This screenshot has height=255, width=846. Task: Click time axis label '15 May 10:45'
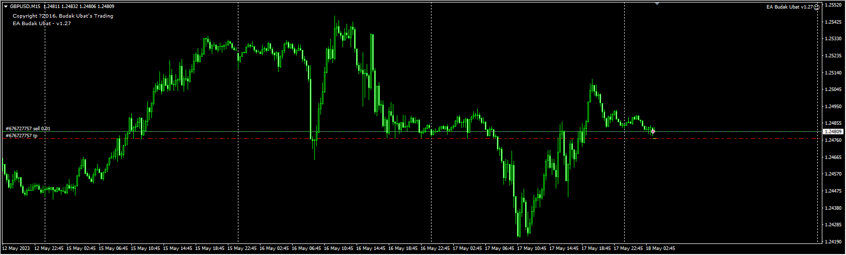(x=145, y=248)
